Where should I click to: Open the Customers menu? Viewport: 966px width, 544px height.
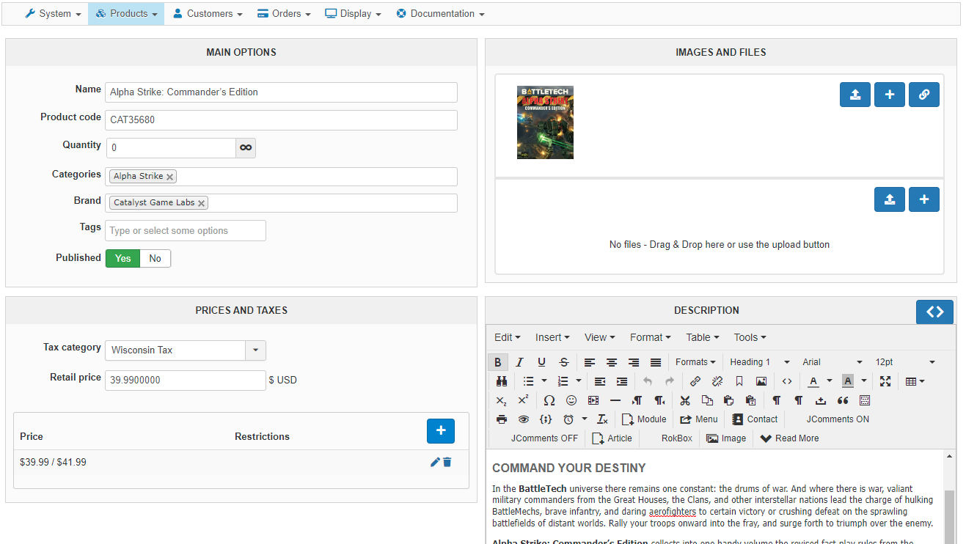coord(208,14)
